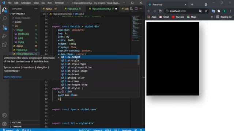234x131 pixels.
Task: Open the Chrome three-dot menu
Action: 230,11
